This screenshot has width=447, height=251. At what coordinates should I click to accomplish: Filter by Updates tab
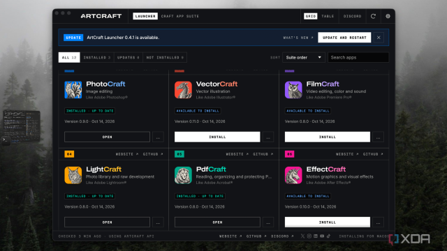(x=129, y=57)
